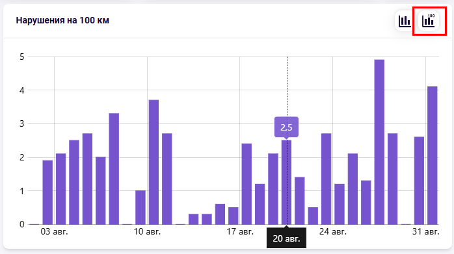This screenshot has width=454, height=254.
Task: Select the per-100 km bar chart icon
Action: point(429,21)
